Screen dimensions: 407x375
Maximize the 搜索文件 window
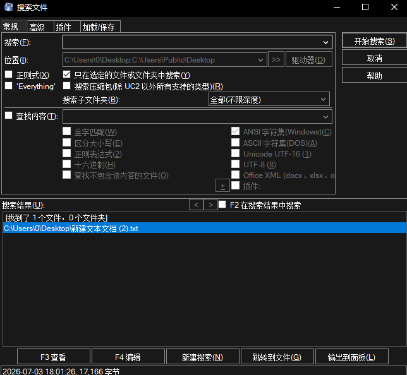365,8
